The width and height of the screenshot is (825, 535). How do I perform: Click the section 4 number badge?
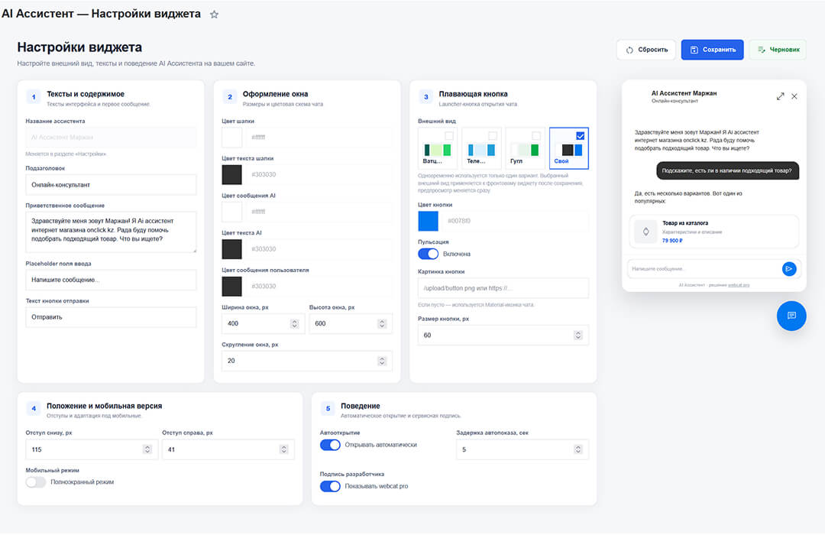[x=34, y=409]
